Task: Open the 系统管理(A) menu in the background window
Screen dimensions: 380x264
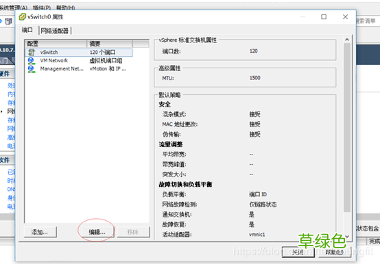Action: click(13, 8)
